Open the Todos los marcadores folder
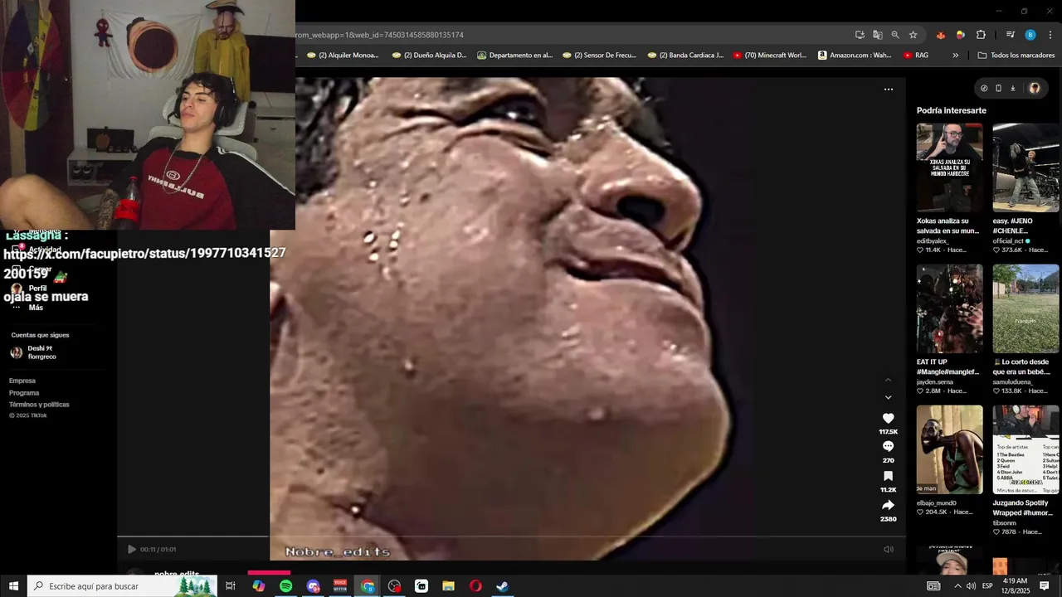 pyautogui.click(x=1016, y=56)
